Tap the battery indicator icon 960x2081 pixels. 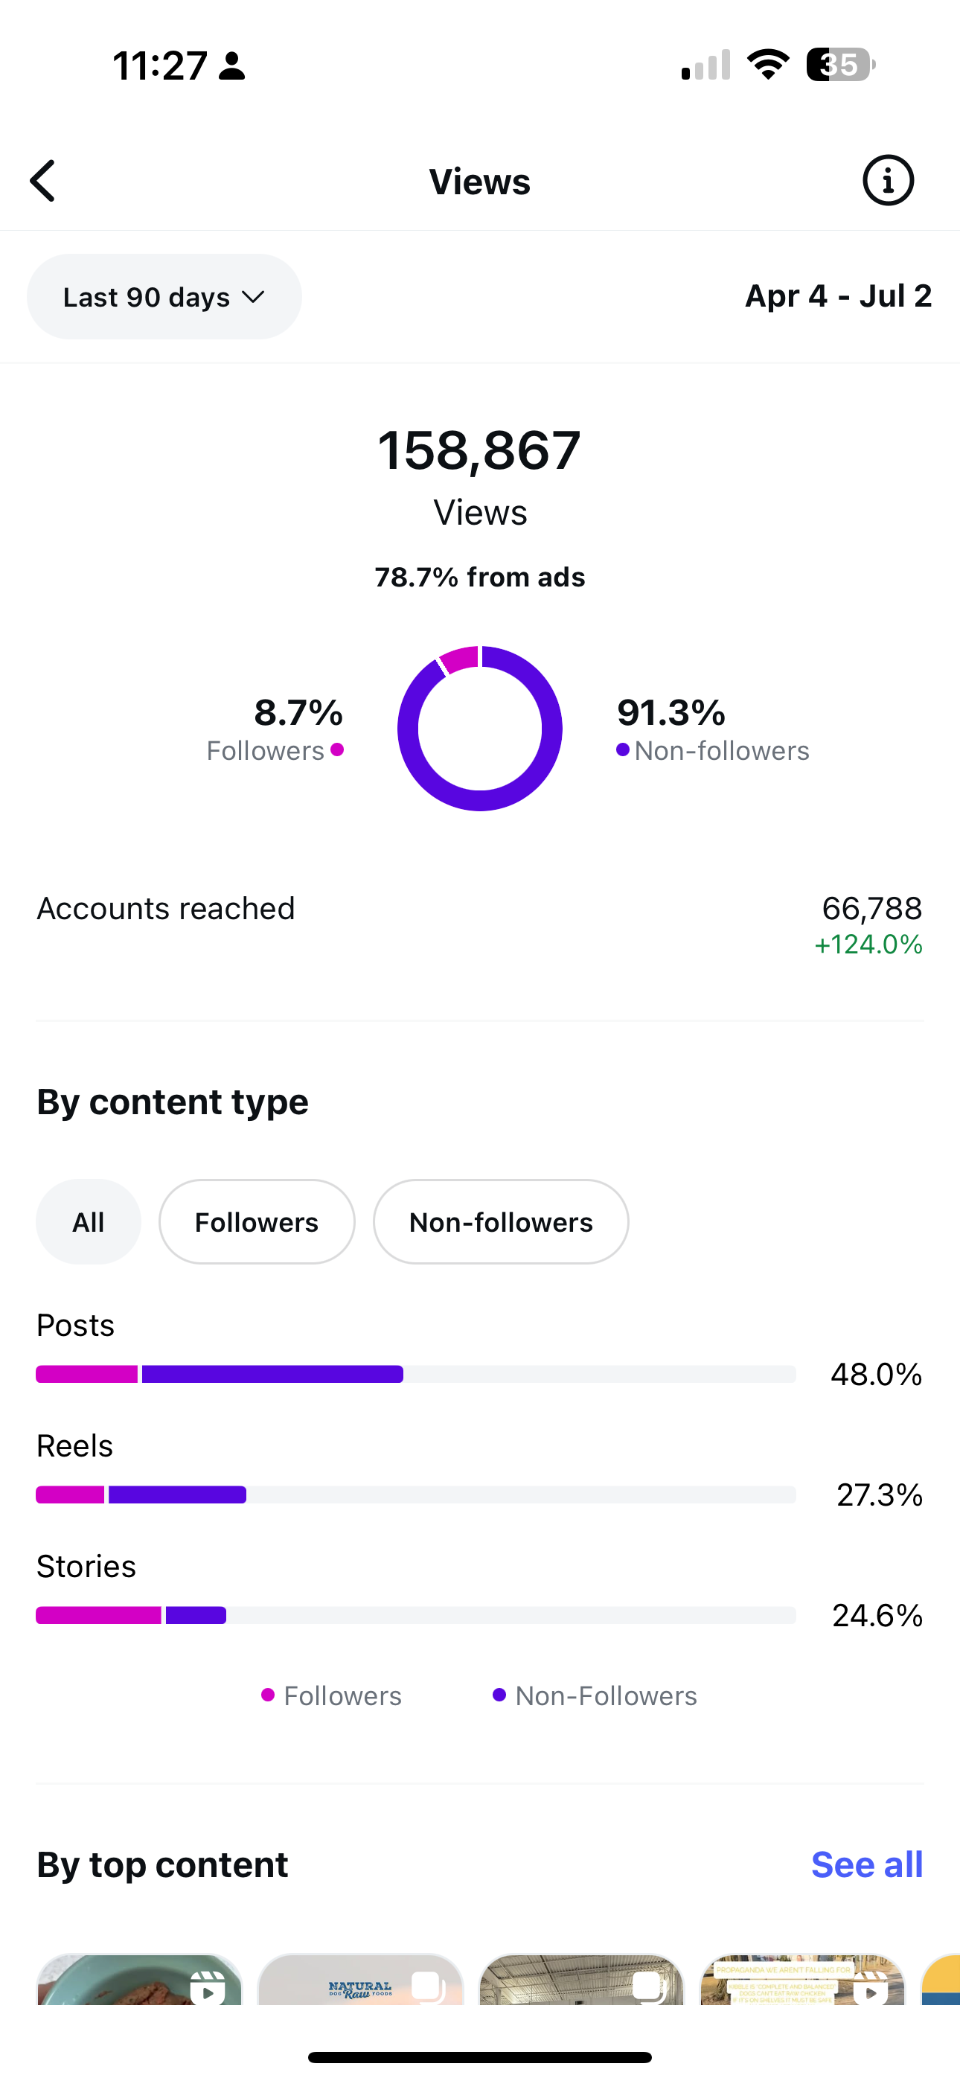pyautogui.click(x=840, y=65)
